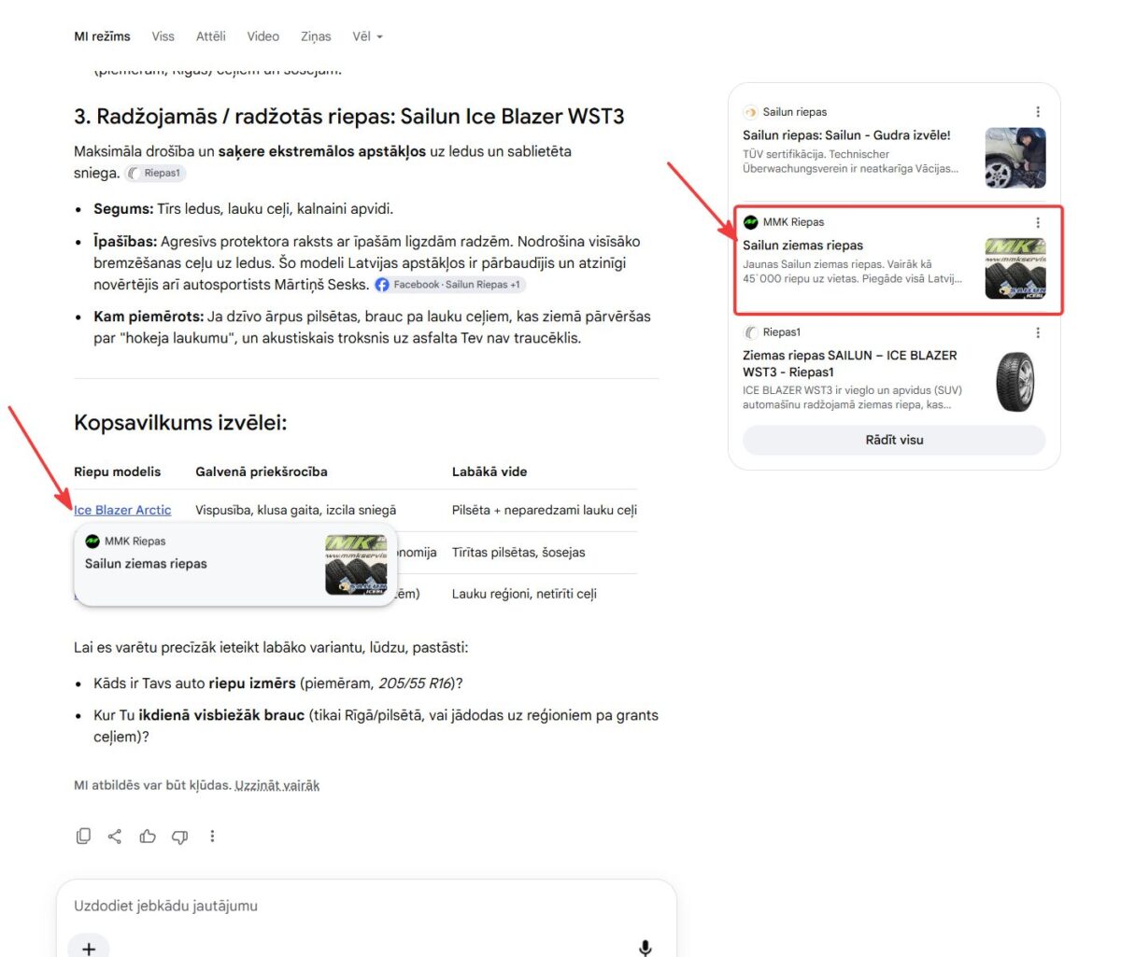Screen dimensions: 1121x957
Task: Click the Riepas1 favicon in sidebar card
Action: (x=750, y=332)
